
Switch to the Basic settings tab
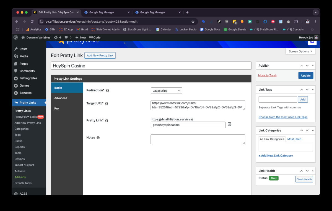click(67, 88)
